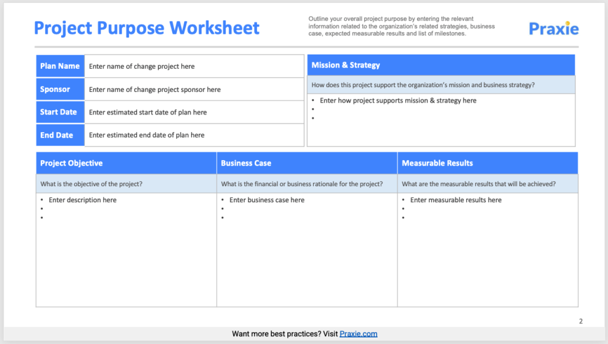Click the End Date label cell
608x344 pixels.
[60, 135]
